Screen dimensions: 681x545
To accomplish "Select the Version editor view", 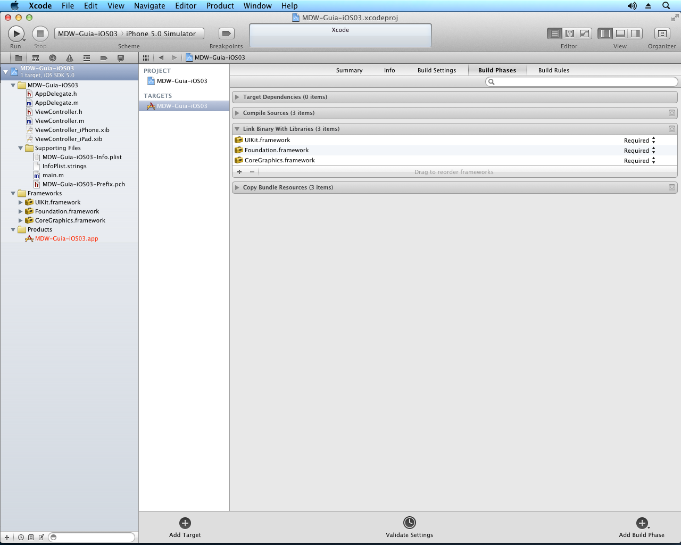I will 584,34.
